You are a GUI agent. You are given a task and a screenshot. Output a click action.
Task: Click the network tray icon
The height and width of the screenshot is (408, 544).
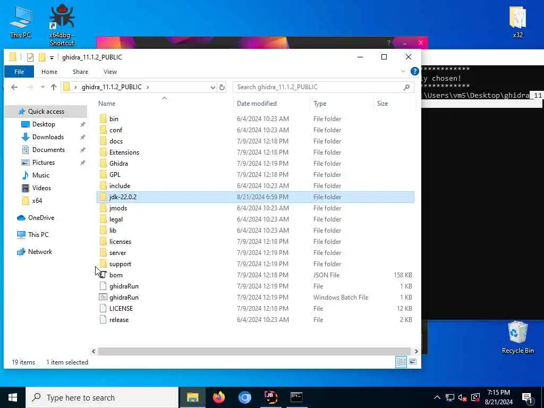click(450, 397)
